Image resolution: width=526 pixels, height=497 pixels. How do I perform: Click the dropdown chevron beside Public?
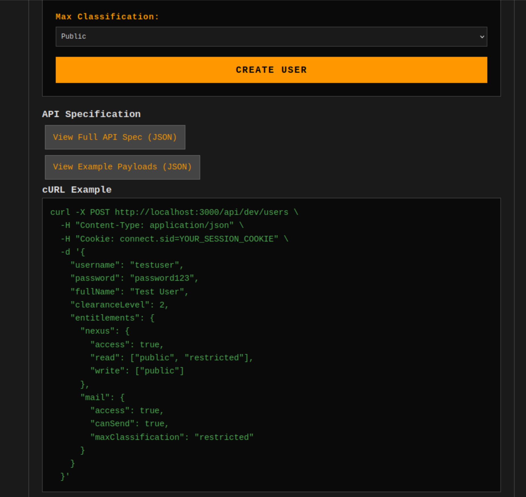pos(482,36)
